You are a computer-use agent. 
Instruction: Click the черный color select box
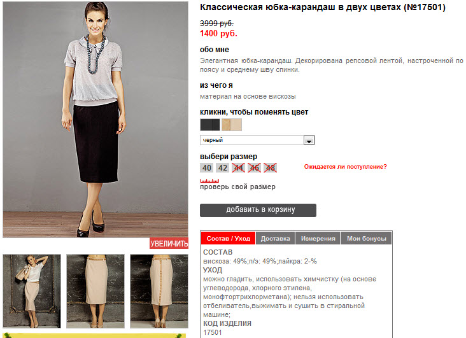coord(257,140)
